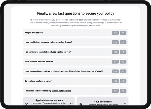Select YES for insurance claims filed
This screenshot has height=109, width=151.
[x=115, y=42]
